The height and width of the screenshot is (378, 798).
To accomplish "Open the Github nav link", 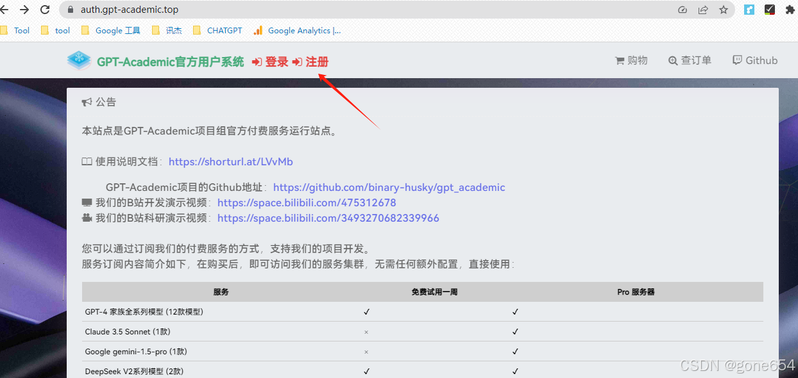I will (x=755, y=60).
